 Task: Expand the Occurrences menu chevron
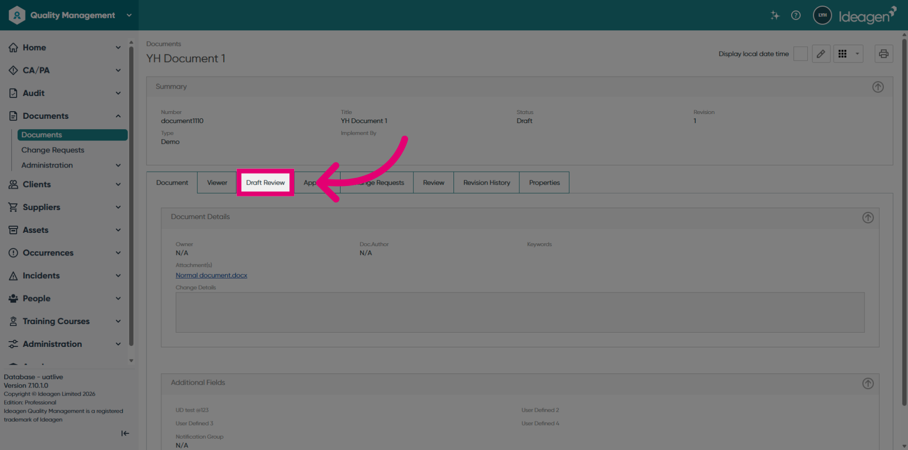[118, 253]
